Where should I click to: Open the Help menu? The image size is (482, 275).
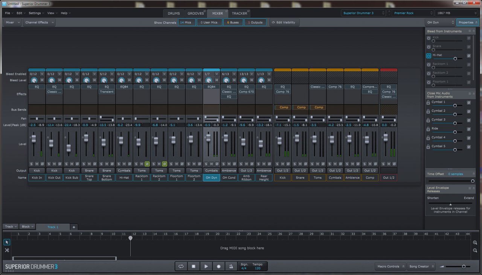click(x=66, y=13)
